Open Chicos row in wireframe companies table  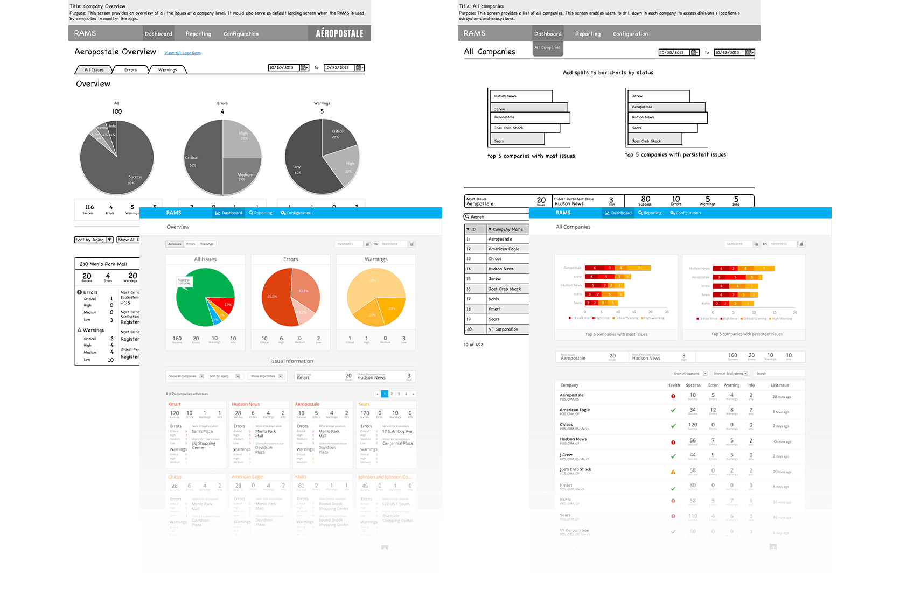pos(497,259)
